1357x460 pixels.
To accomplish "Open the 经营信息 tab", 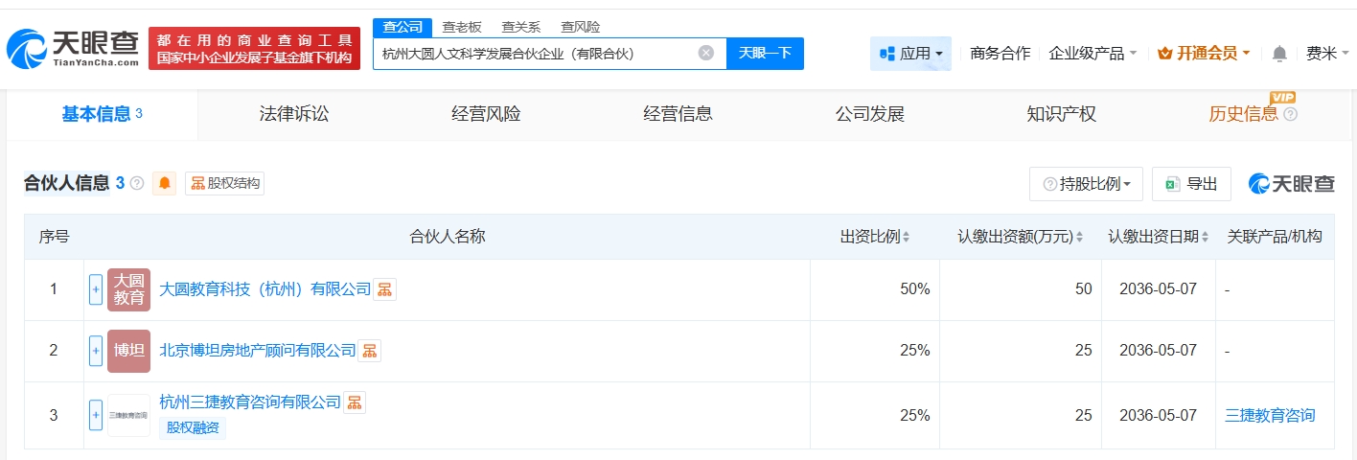I will click(678, 114).
